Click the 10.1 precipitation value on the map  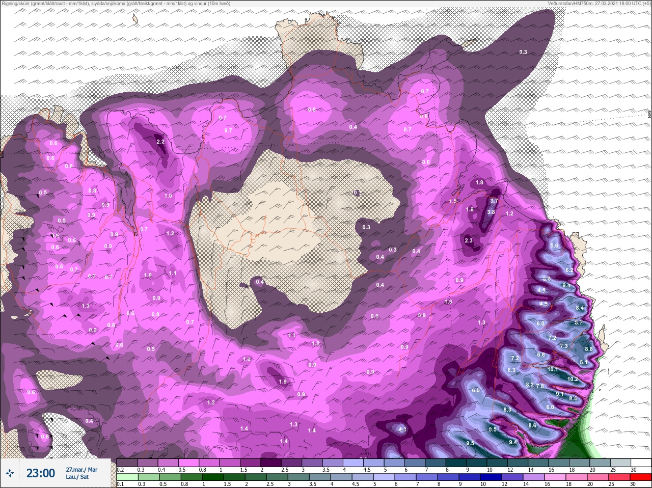(x=553, y=369)
